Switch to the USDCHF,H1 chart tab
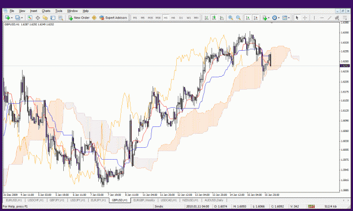The image size is (353, 211). [x=36, y=200]
